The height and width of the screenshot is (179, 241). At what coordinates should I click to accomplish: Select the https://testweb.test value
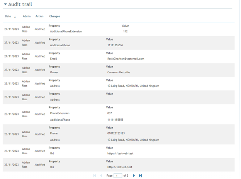tap(120, 154)
